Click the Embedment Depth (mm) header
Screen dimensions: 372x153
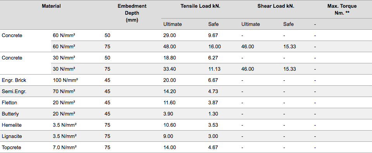coord(132,13)
